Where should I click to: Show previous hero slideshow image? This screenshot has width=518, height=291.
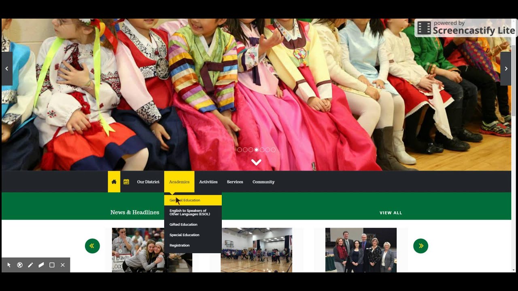pos(7,69)
